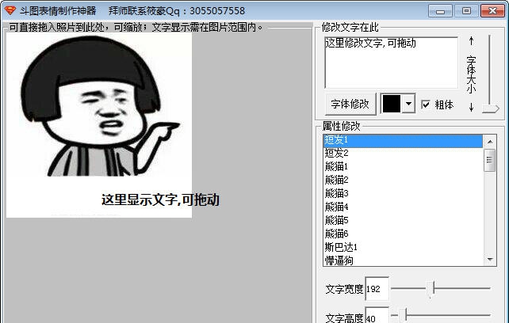The width and height of the screenshot is (509, 323).
Task: Click the meme image preview
Action: 99,125
